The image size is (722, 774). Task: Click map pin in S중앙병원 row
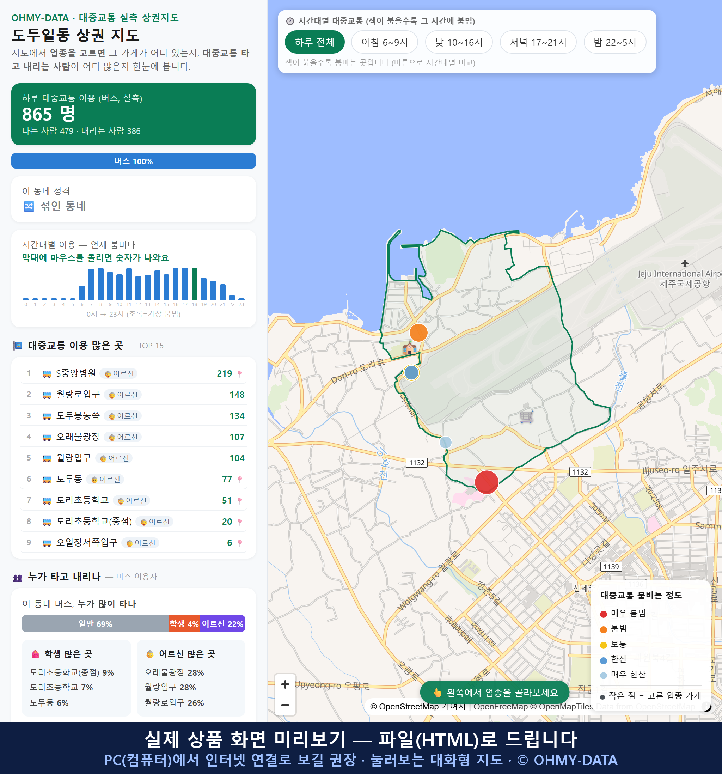(x=240, y=374)
